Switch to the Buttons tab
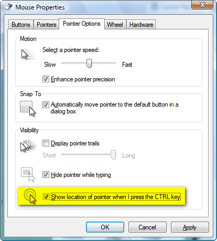217x241 pixels. pos(21,25)
